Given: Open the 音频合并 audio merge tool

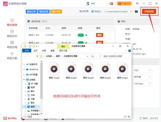Looking at the screenshot, I should pos(12,34).
